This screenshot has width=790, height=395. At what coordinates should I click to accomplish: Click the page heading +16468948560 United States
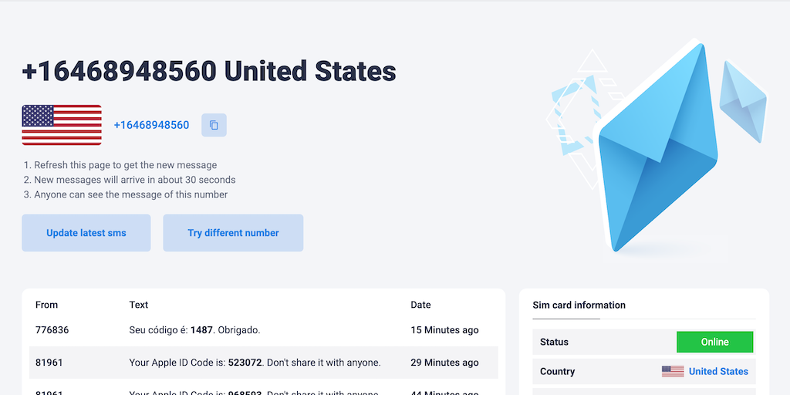pos(208,71)
